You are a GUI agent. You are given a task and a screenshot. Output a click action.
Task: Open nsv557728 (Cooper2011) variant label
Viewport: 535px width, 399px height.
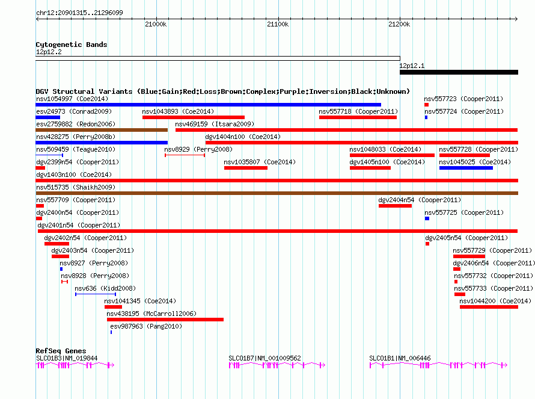478,149
